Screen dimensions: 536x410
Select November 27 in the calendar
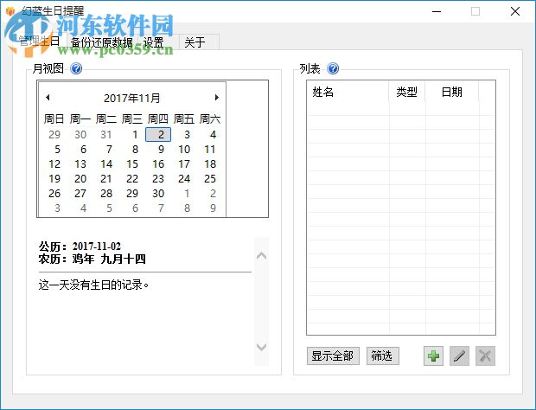(80, 194)
